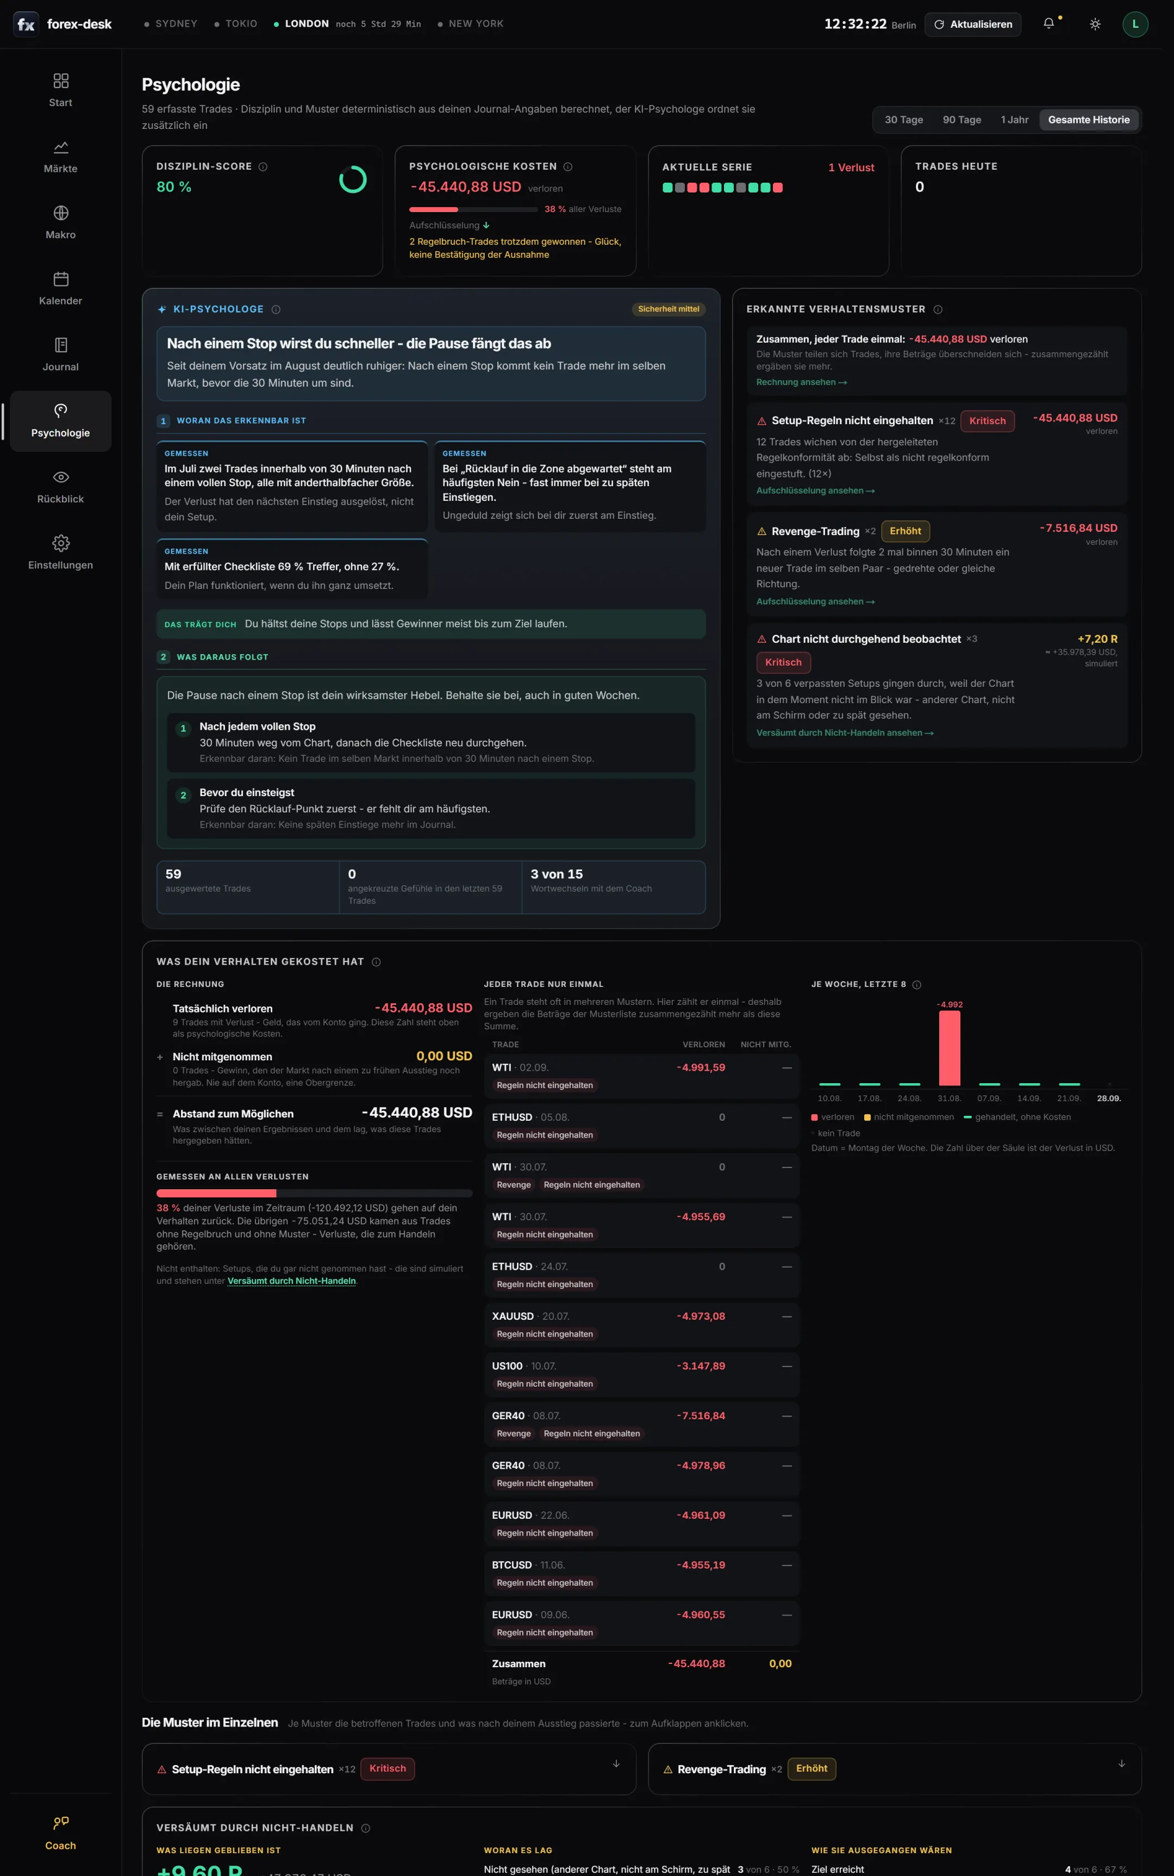
Task: Show info for Was dein Verhalten gekostet hat
Action: [x=377, y=962]
